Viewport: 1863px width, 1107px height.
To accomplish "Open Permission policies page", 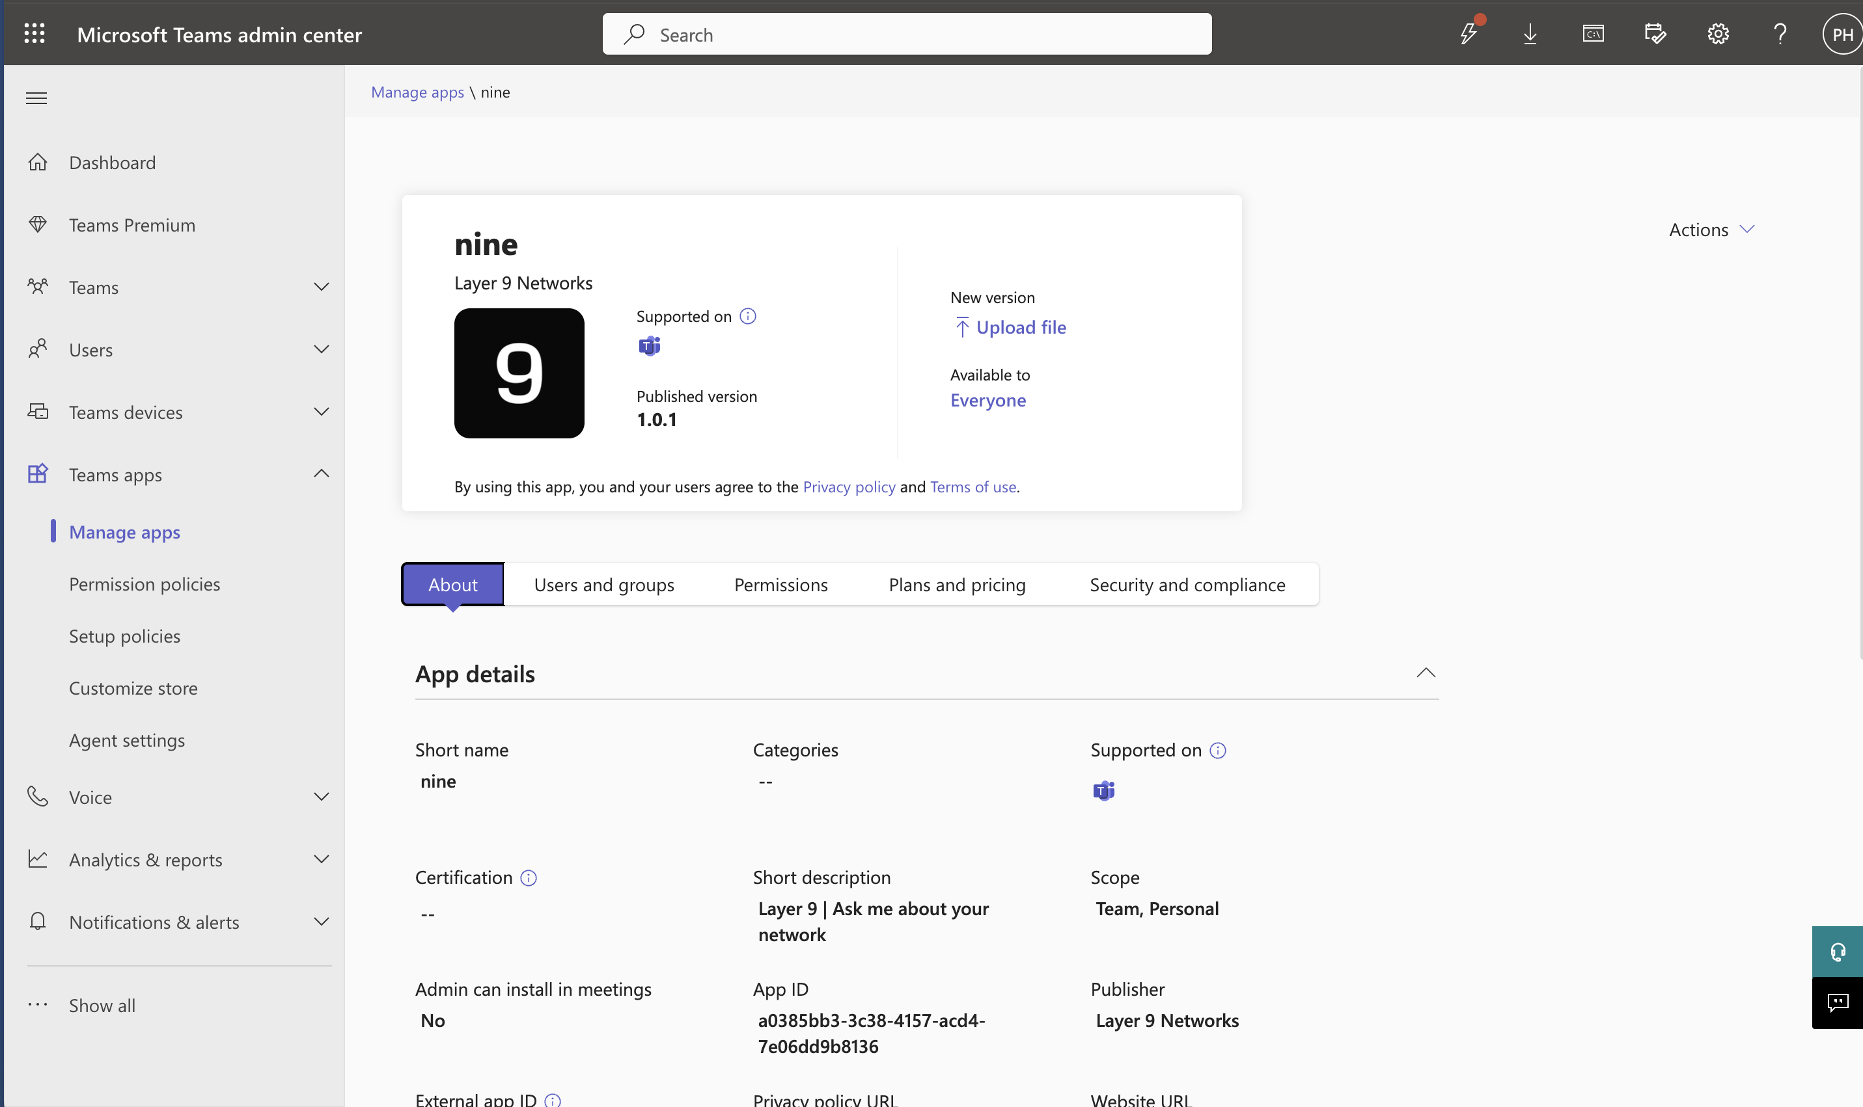I will click(145, 584).
